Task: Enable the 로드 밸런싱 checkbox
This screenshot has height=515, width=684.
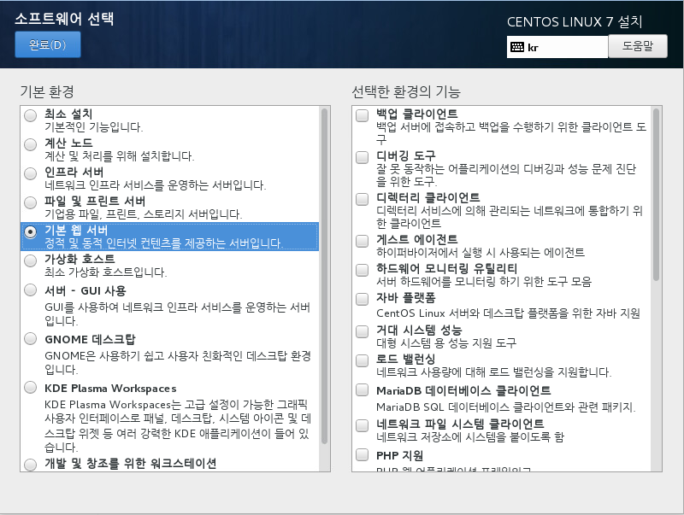Action: 362,360
